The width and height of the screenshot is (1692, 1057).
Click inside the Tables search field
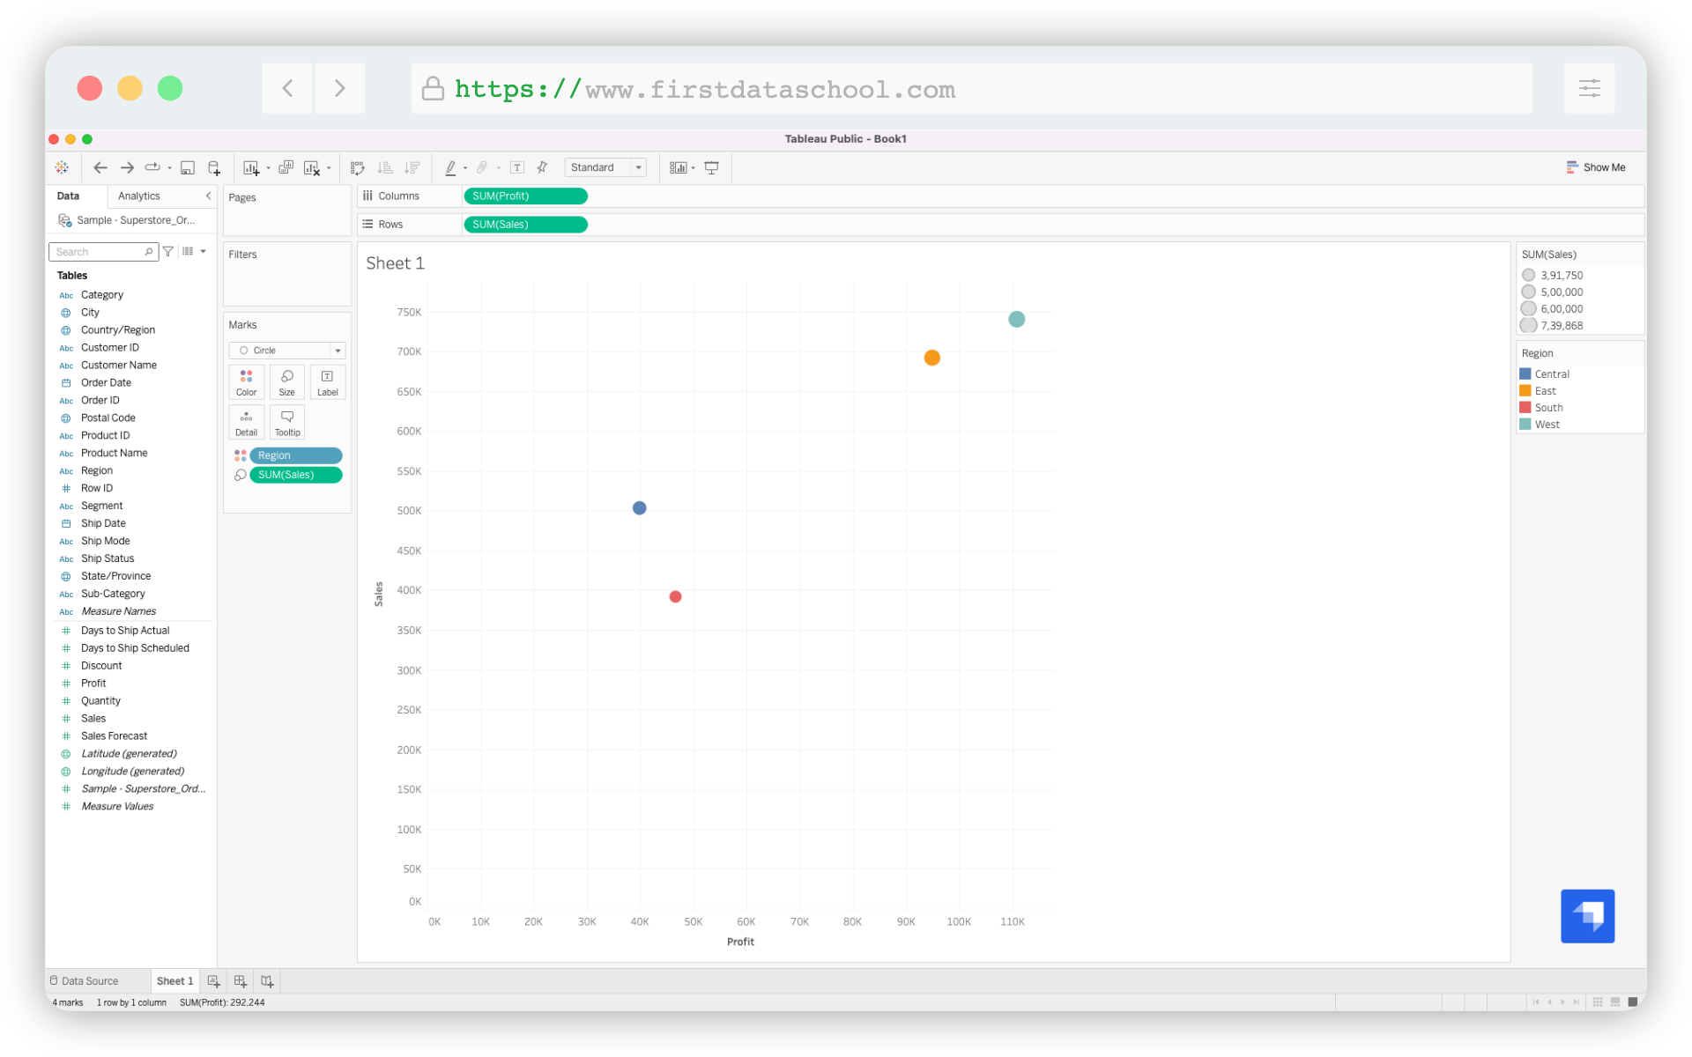pos(97,251)
